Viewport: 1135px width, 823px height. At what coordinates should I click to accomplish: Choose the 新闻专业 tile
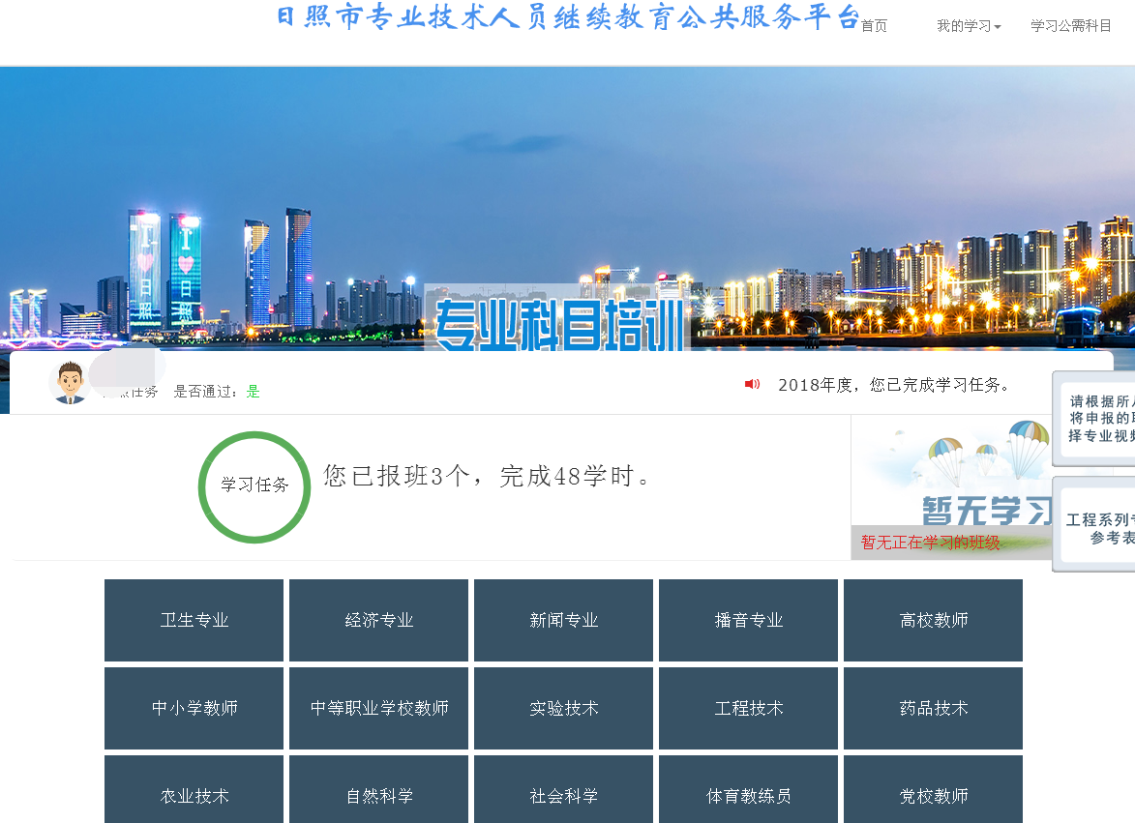pyautogui.click(x=563, y=621)
